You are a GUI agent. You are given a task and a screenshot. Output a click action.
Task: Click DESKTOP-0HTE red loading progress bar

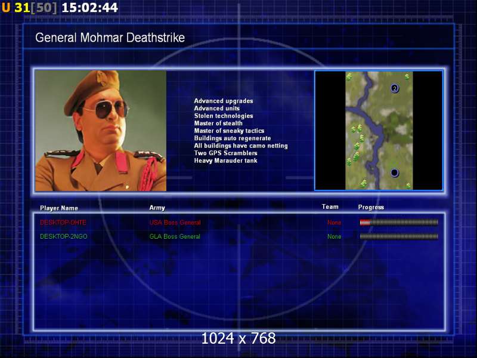399,223
